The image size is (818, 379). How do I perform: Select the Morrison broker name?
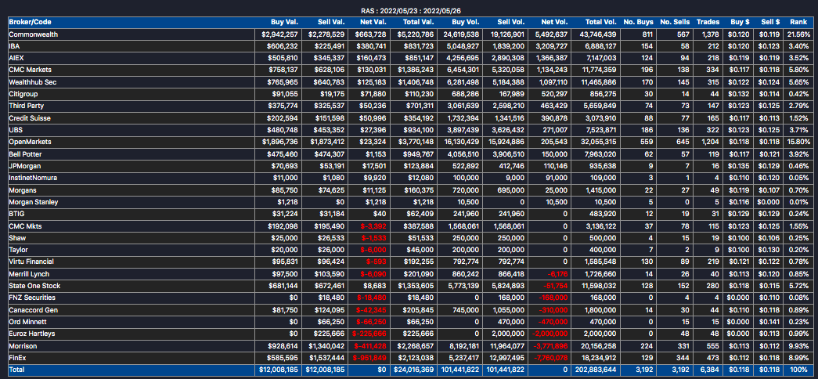[23, 345]
